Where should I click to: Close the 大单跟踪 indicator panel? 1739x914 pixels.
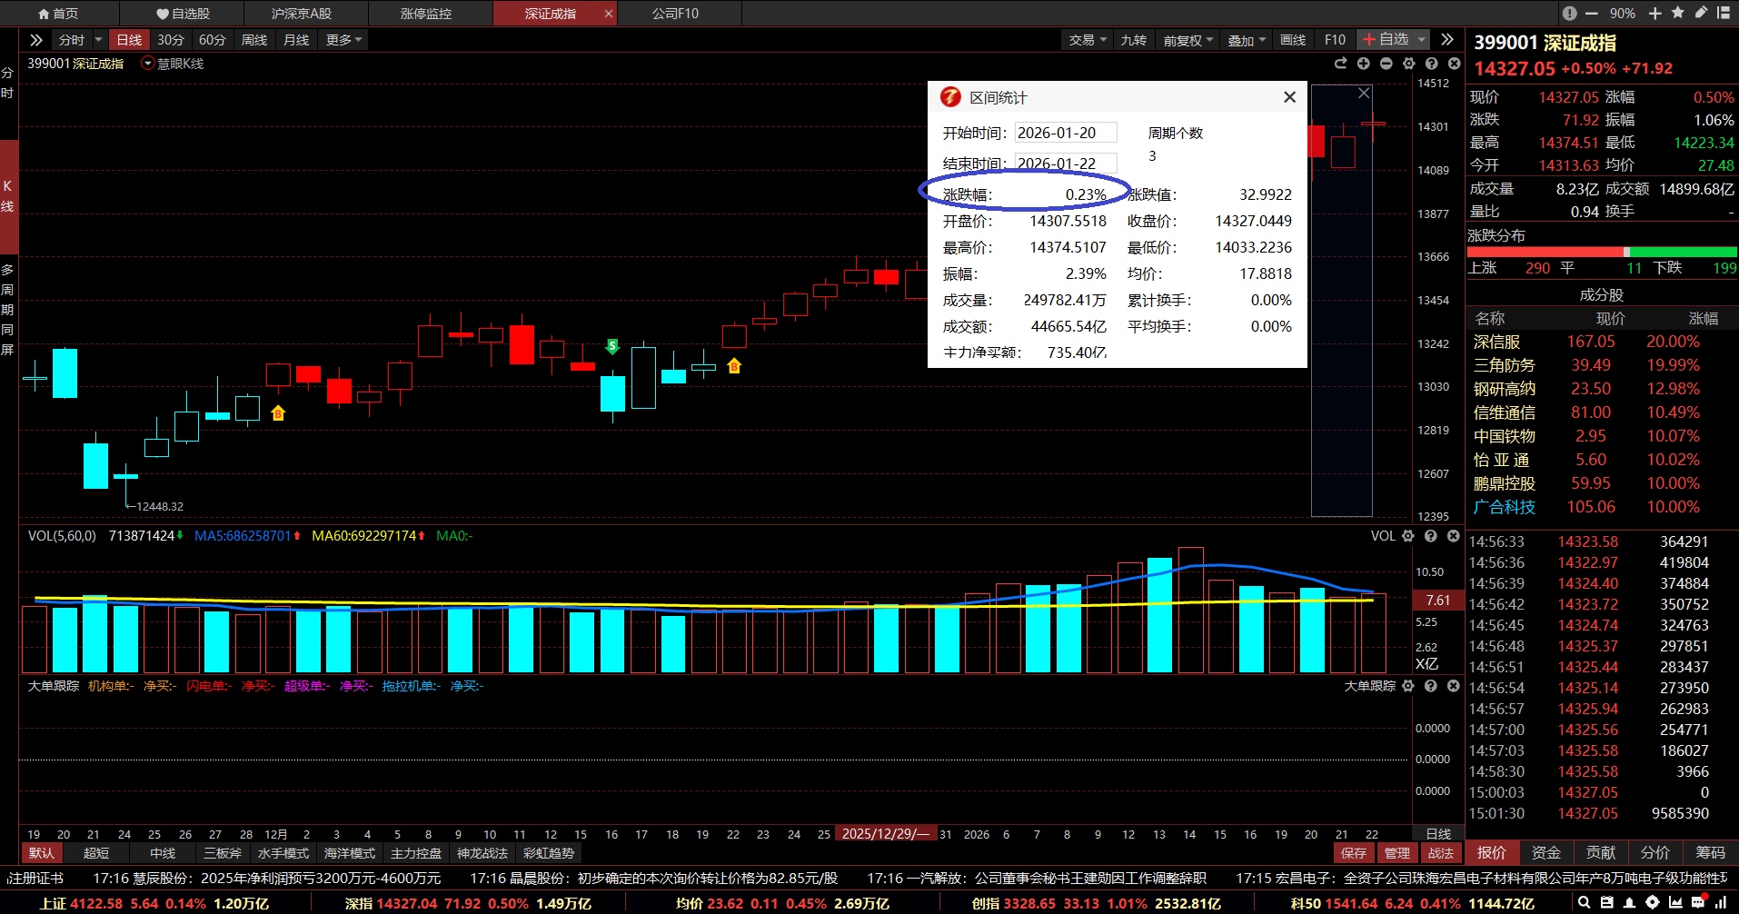1454,686
